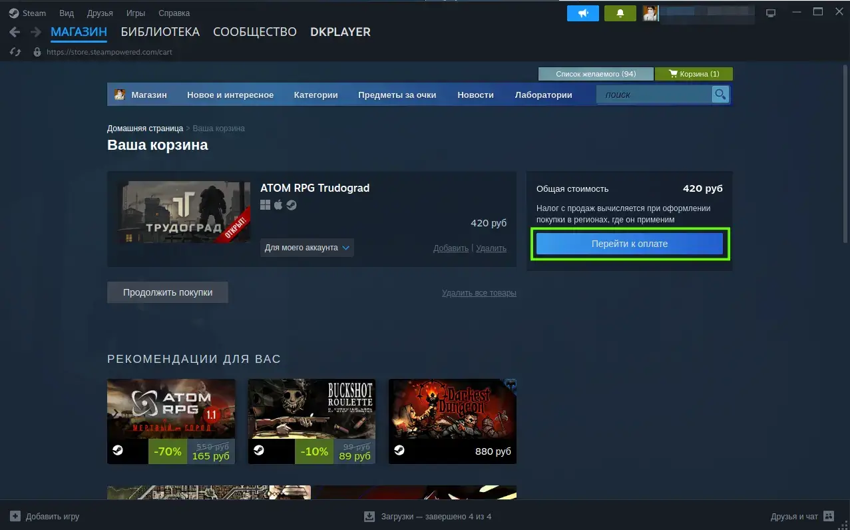
Task: Open the ATOM RPG Trudograd title link
Action: point(315,188)
